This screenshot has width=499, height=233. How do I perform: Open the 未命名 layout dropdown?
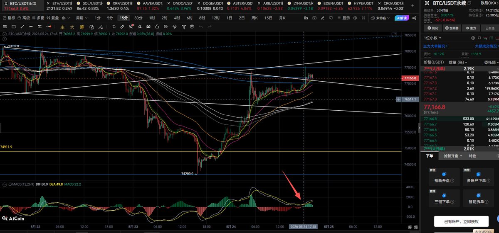(x=380, y=18)
